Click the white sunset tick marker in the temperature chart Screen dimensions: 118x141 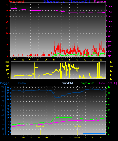(77, 129)
